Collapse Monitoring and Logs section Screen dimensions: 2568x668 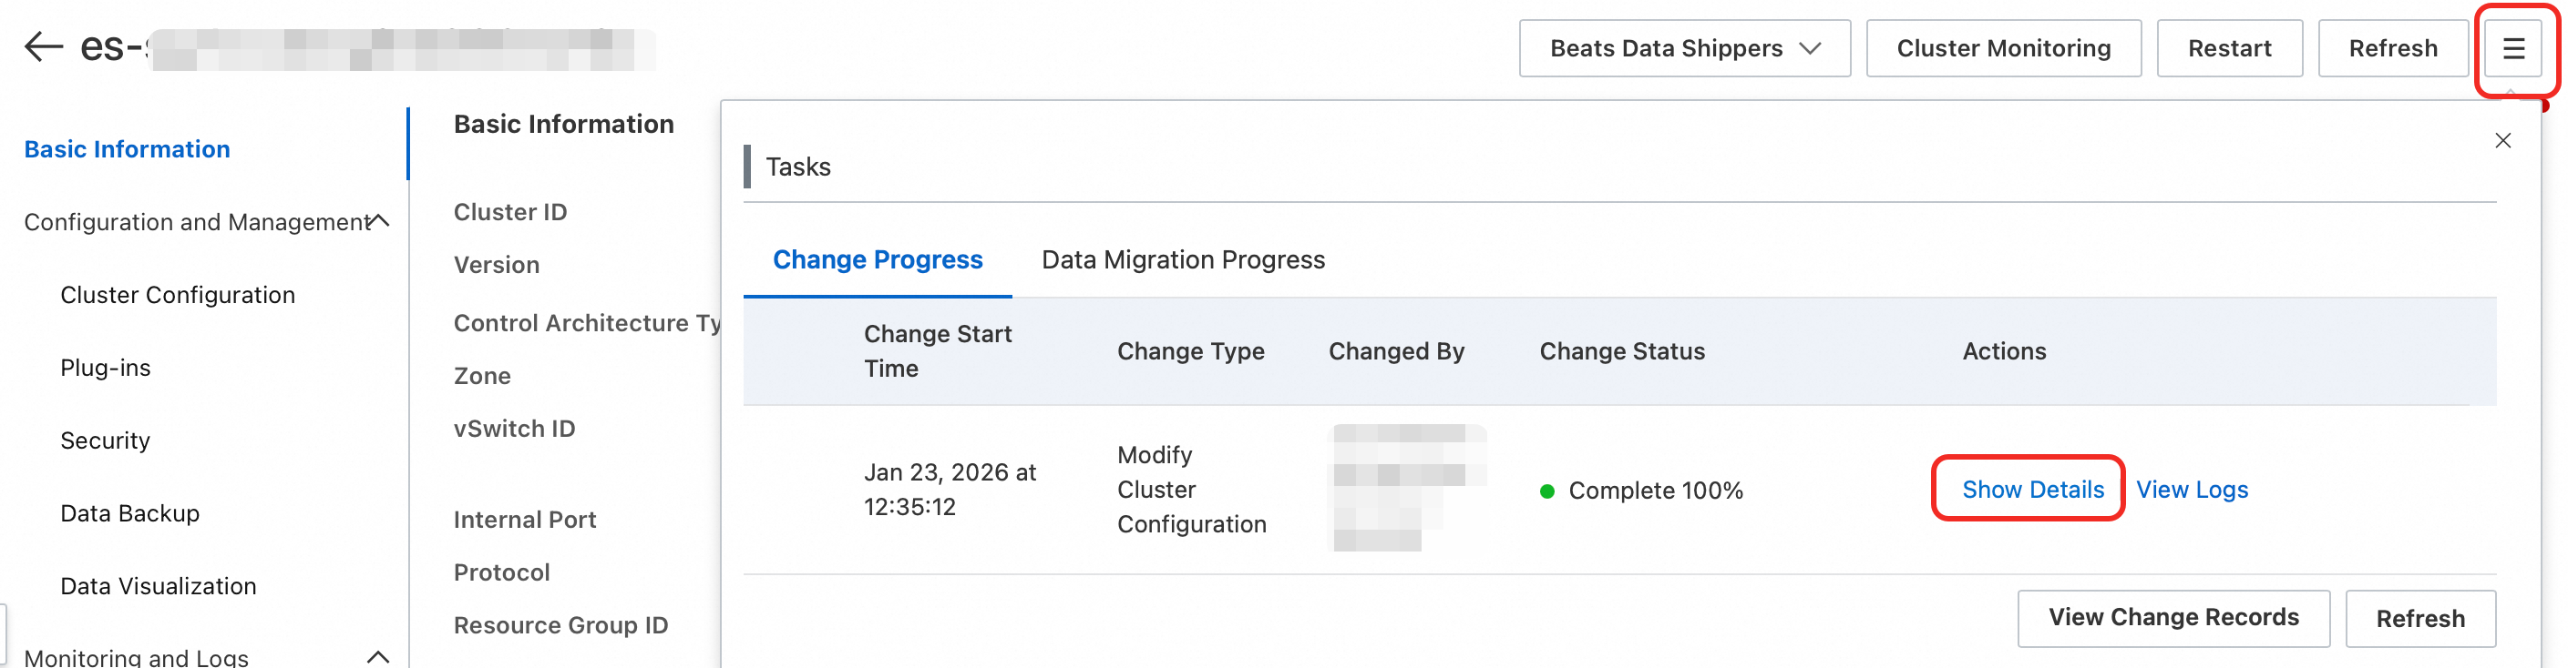pyautogui.click(x=379, y=656)
